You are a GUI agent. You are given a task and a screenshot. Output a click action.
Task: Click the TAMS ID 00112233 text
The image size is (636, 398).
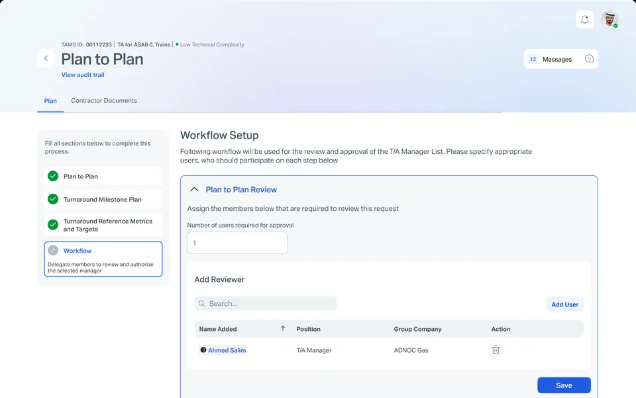[x=86, y=44]
